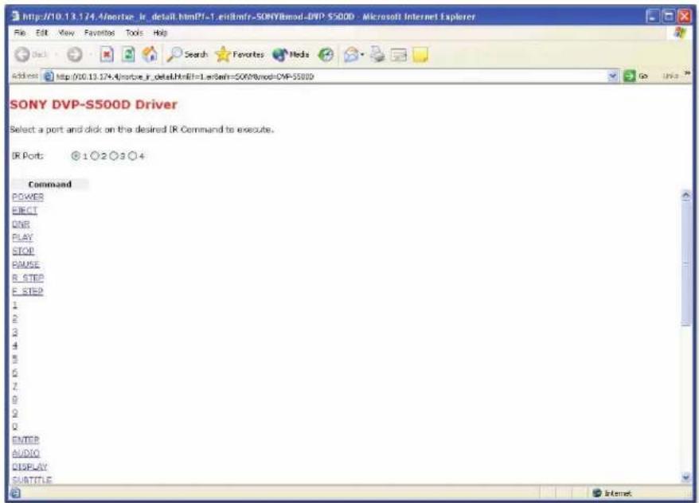This screenshot has height=503, width=699.
Task: Execute the EJECT command link
Action: coord(25,210)
